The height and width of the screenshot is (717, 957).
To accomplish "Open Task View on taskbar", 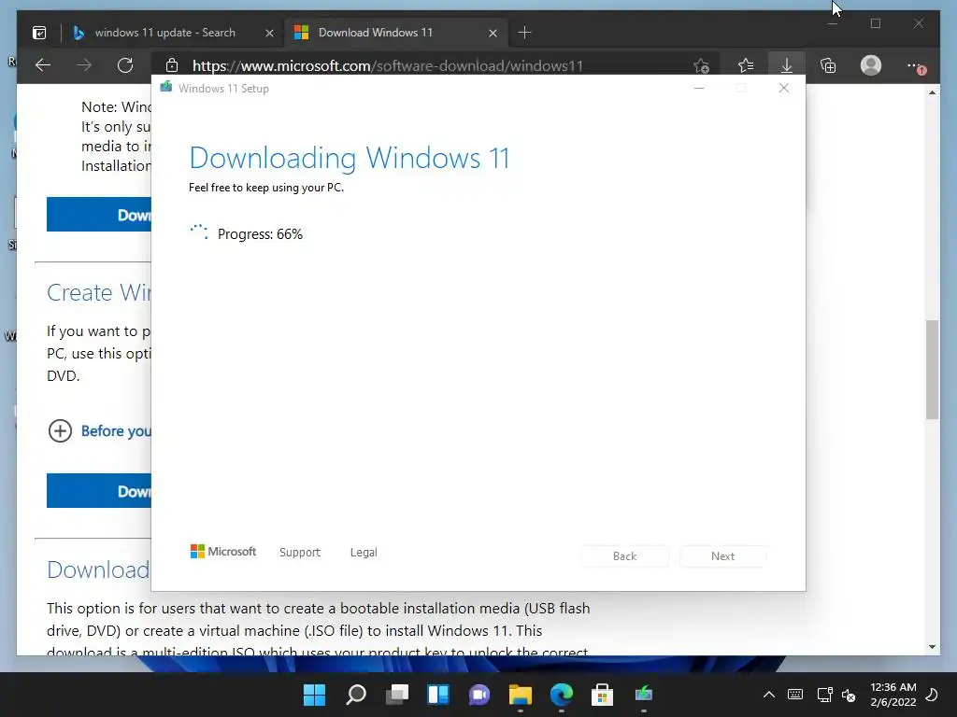I will coord(397,695).
